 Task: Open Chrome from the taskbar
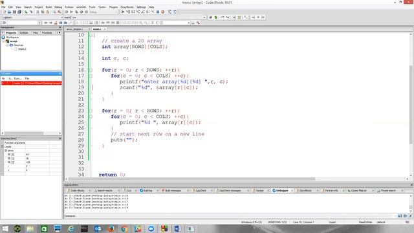tap(124, 228)
